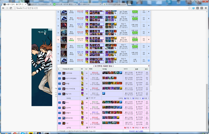The width and height of the screenshot is (209, 134).
Task: Switch to the FOW.KR 리그오브레전드 tab
Action: (39, 4)
